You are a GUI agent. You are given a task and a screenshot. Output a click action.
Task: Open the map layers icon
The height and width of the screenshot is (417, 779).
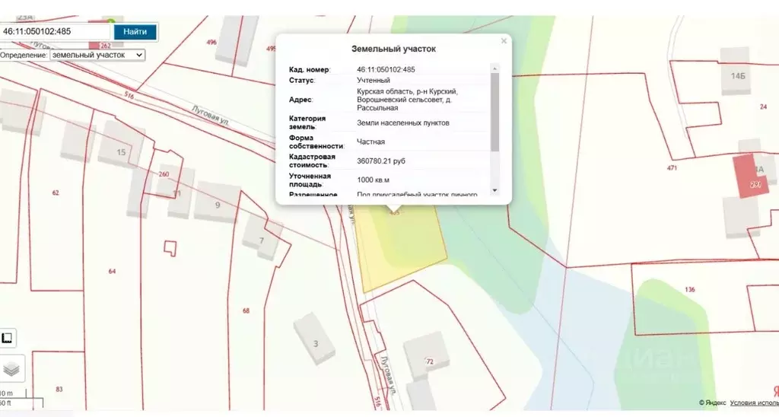(x=11, y=369)
